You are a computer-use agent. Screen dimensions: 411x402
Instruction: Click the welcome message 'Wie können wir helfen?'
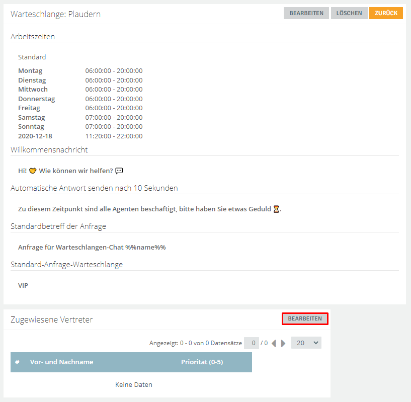coord(76,171)
